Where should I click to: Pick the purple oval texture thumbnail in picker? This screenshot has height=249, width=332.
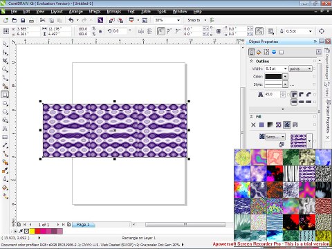point(307,174)
